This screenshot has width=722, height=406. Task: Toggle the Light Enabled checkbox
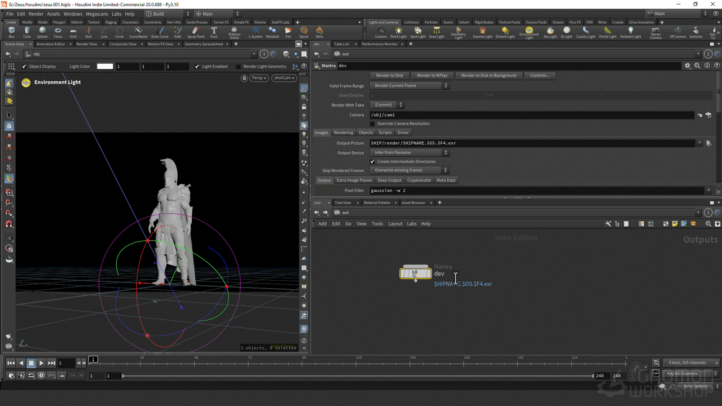(x=197, y=67)
